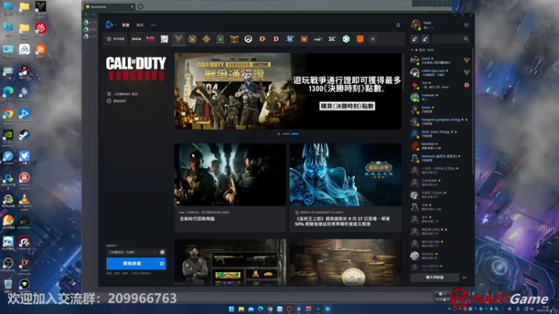
Task: Select the Diablo II Resurrected icon
Action: point(276,39)
